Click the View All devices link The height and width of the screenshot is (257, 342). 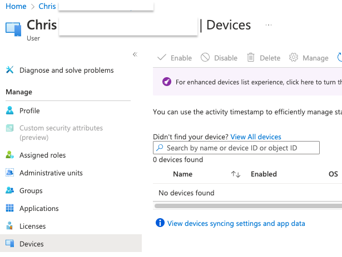256,137
